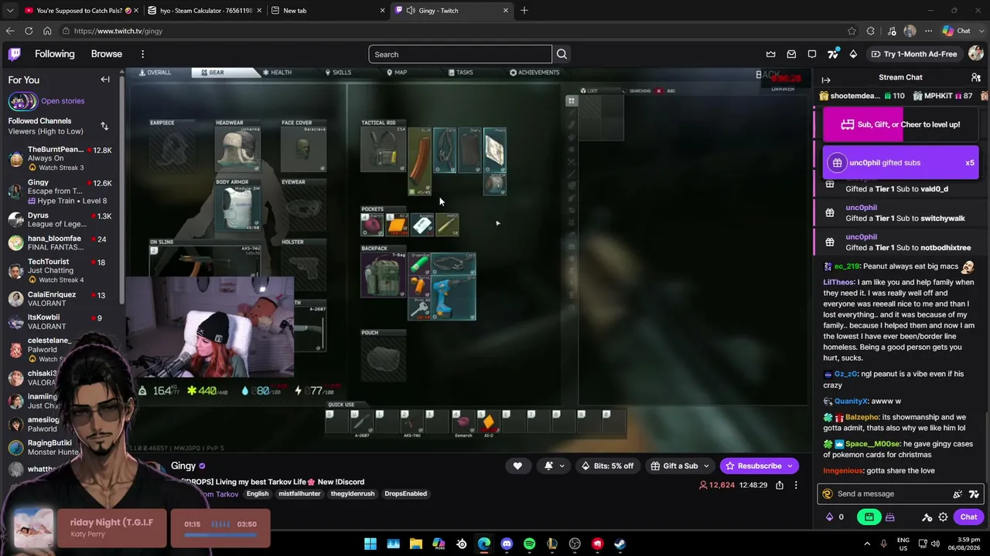
Task: Open Twitch whispers icon
Action: [x=812, y=54]
